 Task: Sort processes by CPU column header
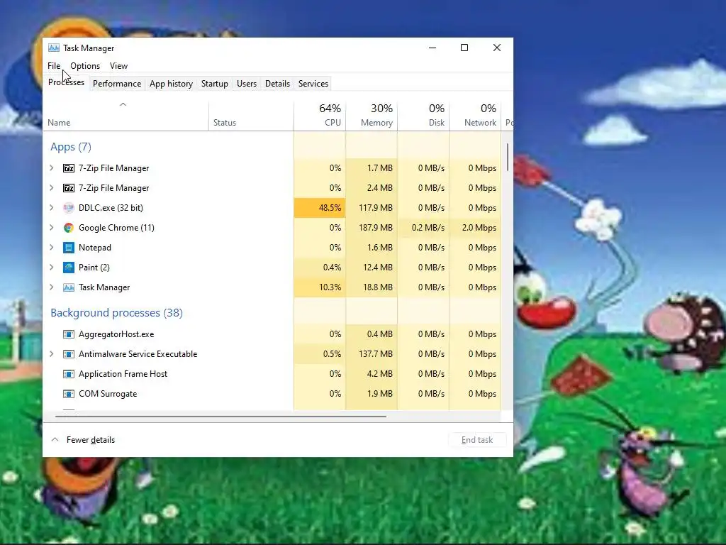pyautogui.click(x=320, y=116)
